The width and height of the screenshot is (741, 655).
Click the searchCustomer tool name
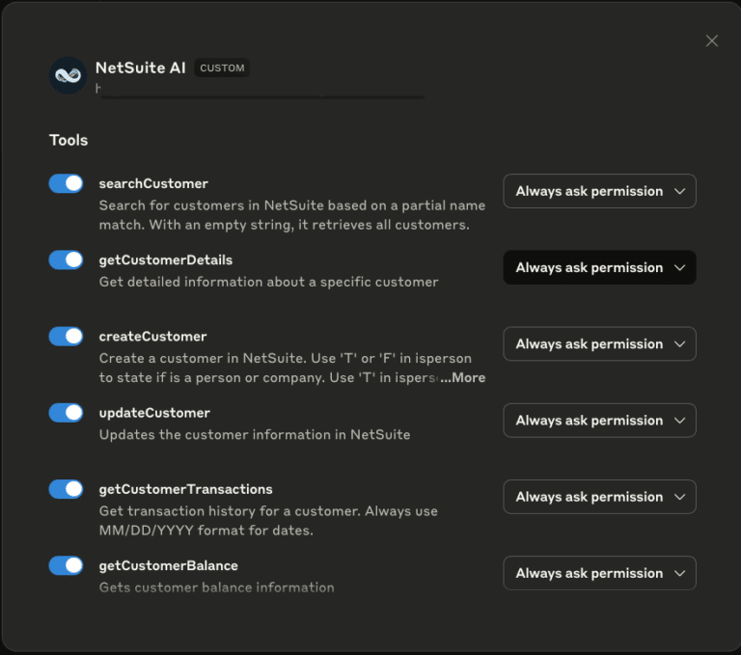(153, 184)
